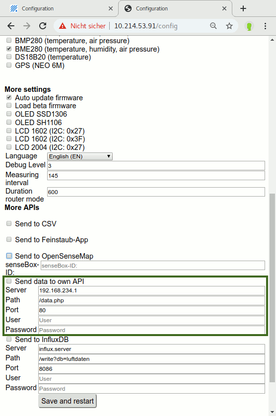The image size is (276, 416).
Task: Open Chrome's three-dot menu
Action: click(x=265, y=26)
